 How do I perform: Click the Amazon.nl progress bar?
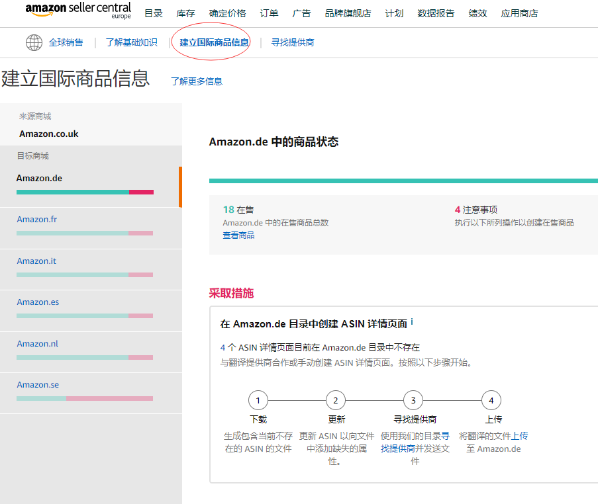(85, 357)
